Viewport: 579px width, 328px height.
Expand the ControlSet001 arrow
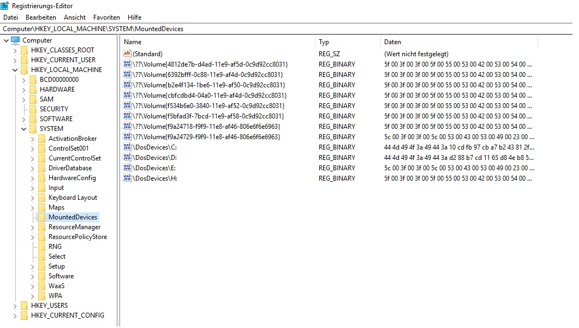pos(33,148)
